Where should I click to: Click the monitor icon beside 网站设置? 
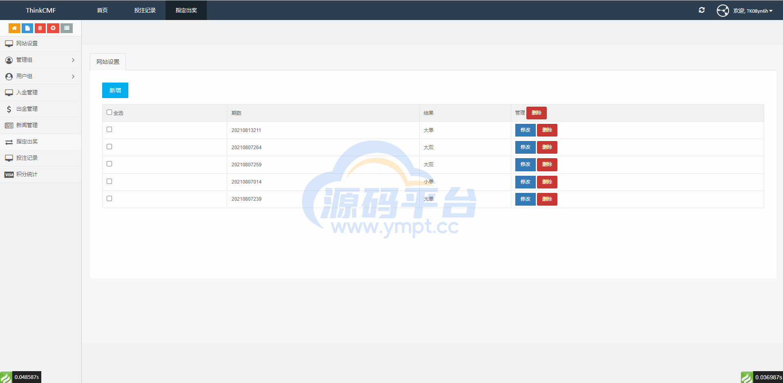click(9, 44)
